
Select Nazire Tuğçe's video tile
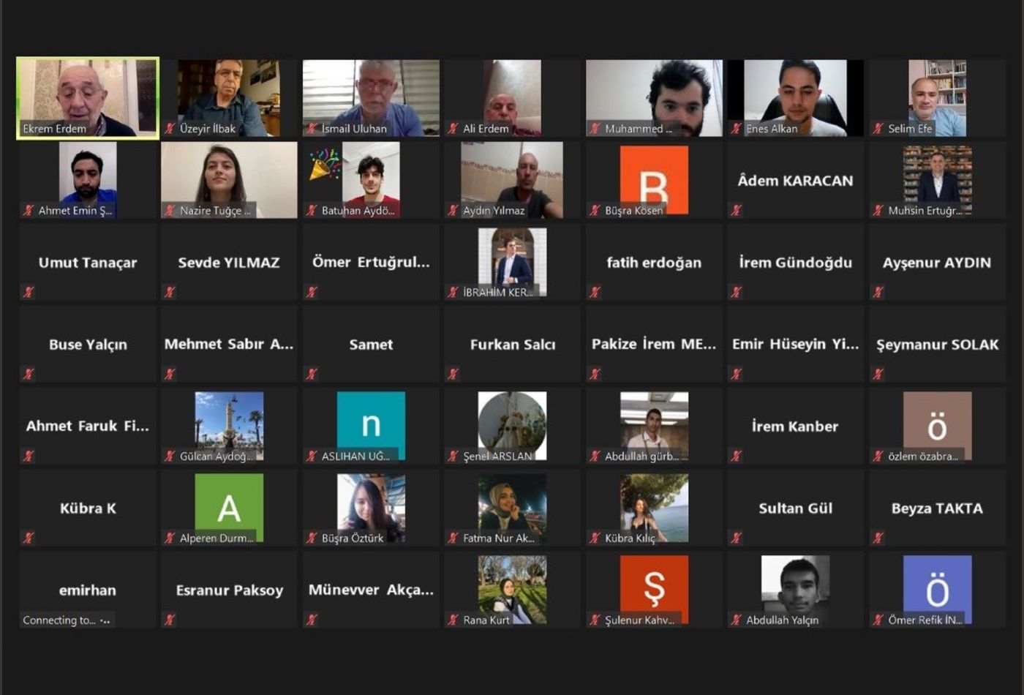(x=229, y=180)
